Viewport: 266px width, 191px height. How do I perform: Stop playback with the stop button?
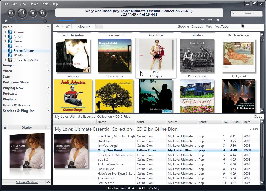click(x=33, y=13)
